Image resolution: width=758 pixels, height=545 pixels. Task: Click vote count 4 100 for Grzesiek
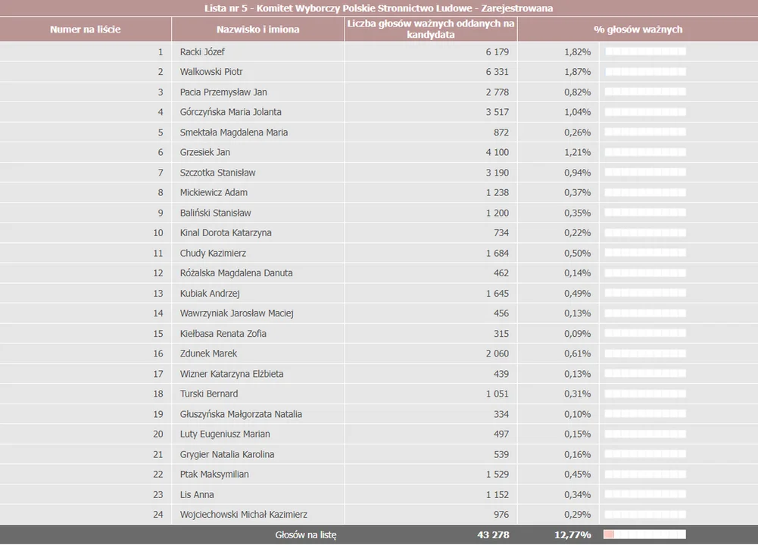(498, 152)
